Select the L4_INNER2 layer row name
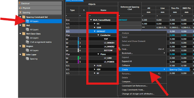This screenshot has height=98, width=194. 109,47
